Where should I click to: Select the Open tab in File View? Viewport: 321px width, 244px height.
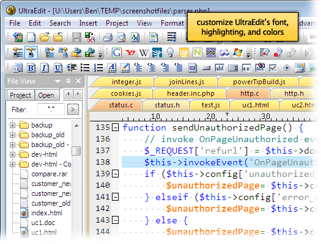47,95
